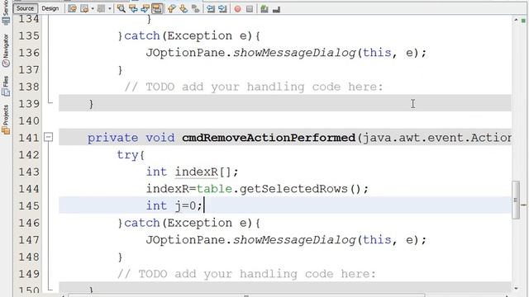
Task: Open the Files side panel
Action: tap(6, 86)
